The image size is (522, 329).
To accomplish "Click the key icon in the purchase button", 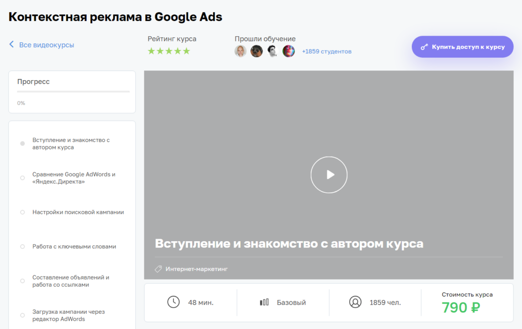I will 424,47.
